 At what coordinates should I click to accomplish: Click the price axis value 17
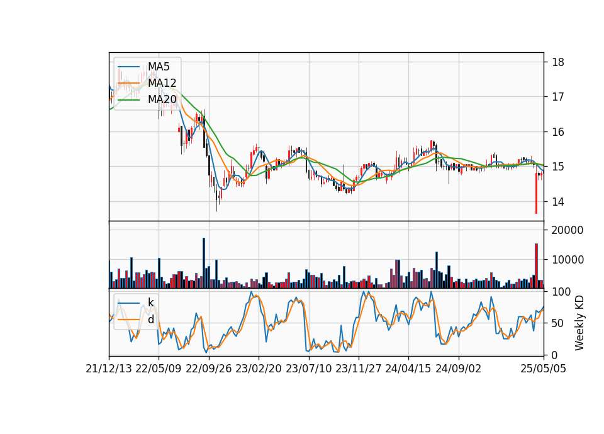[x=558, y=97]
